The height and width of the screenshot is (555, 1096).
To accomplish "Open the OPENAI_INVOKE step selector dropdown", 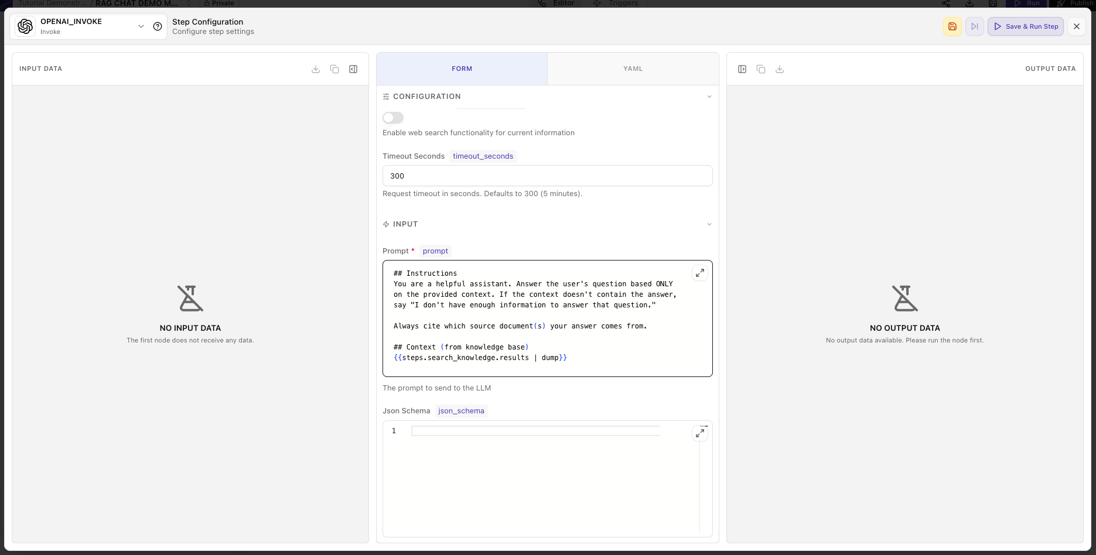I will (141, 26).
